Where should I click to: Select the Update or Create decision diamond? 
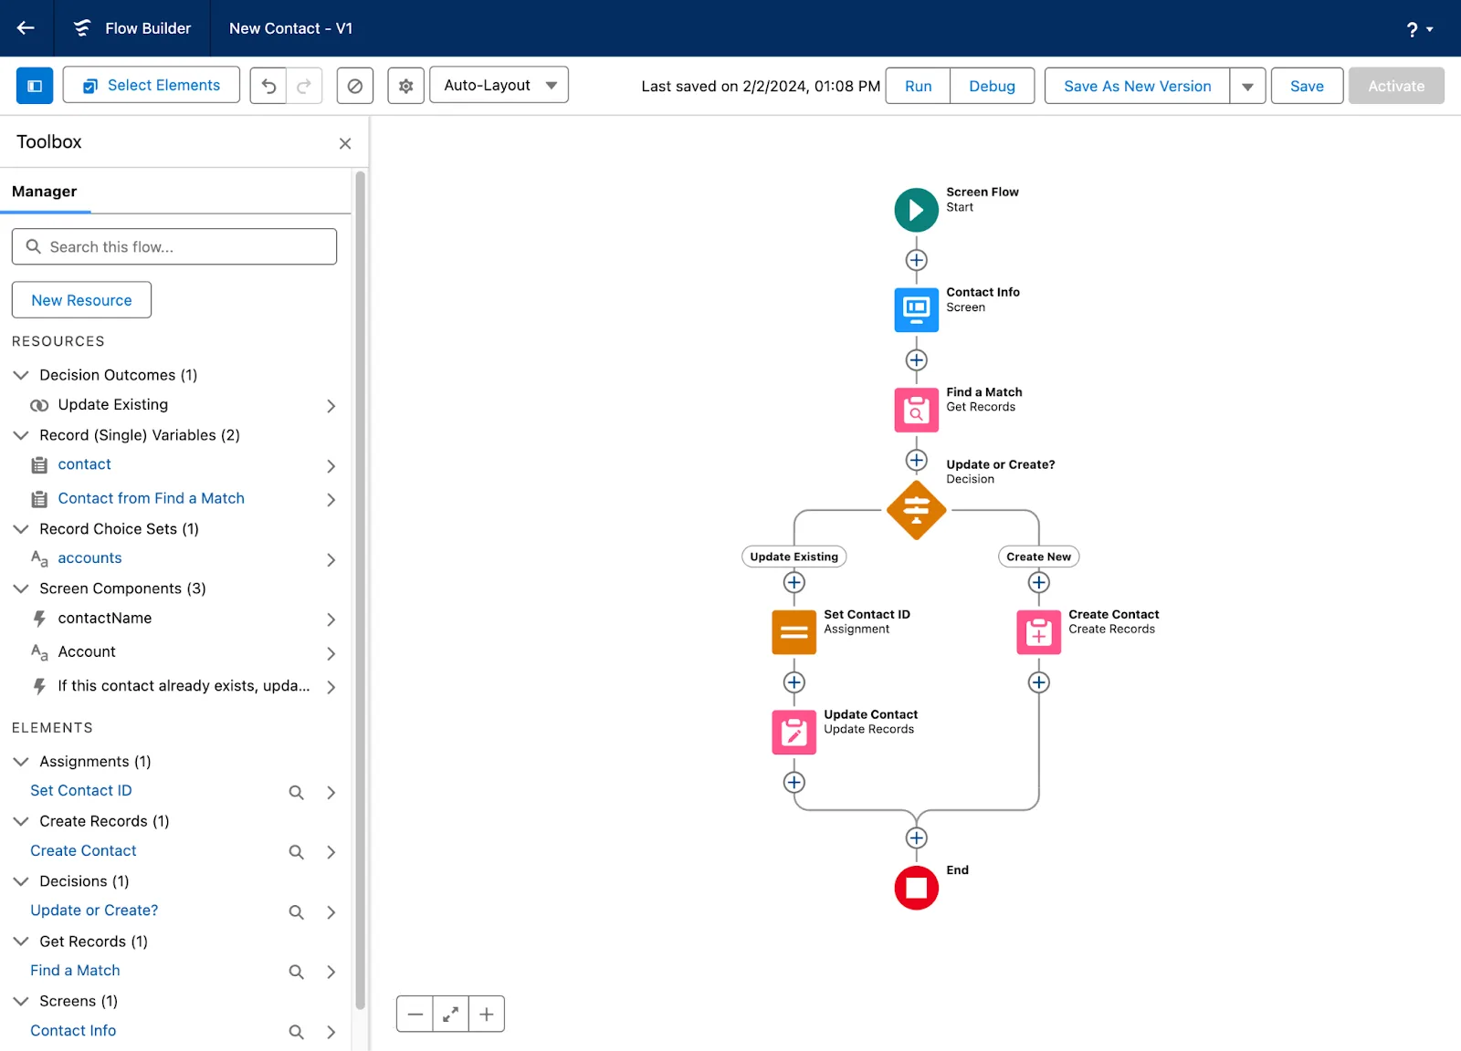click(916, 511)
